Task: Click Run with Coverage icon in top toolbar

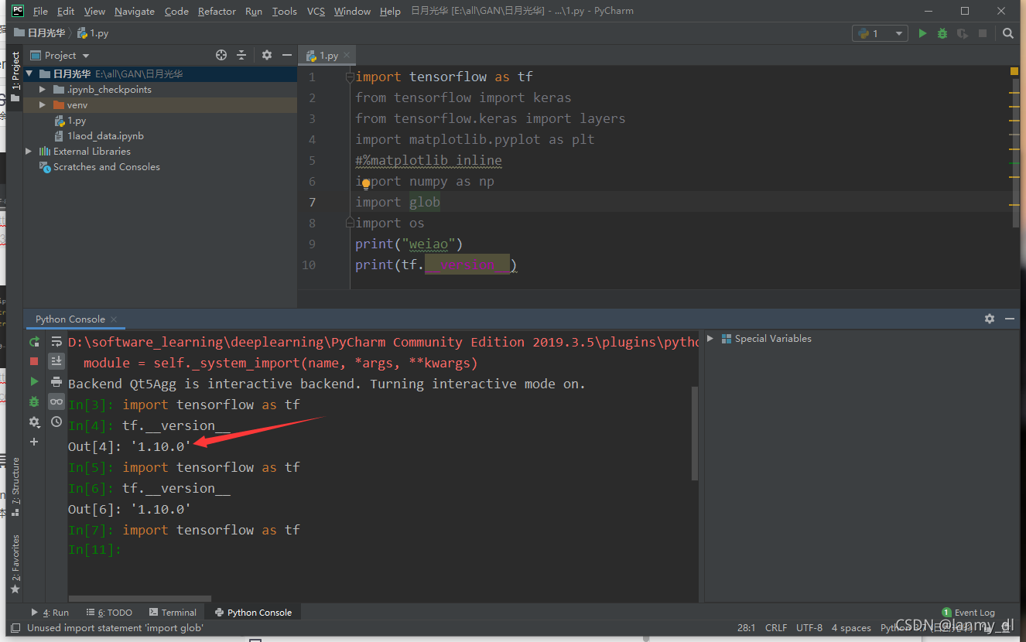Action: click(962, 33)
